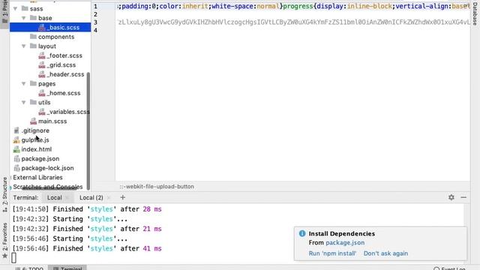Viewport: 480px width, 270px height.
Task: Click the utils folder icon
Action: (x=33, y=103)
